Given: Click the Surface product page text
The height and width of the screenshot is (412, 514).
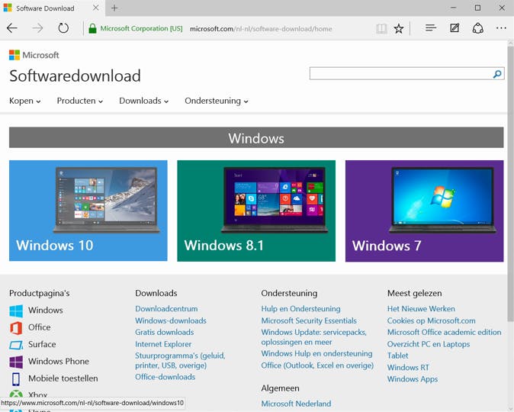Looking at the screenshot, I should (42, 344).
